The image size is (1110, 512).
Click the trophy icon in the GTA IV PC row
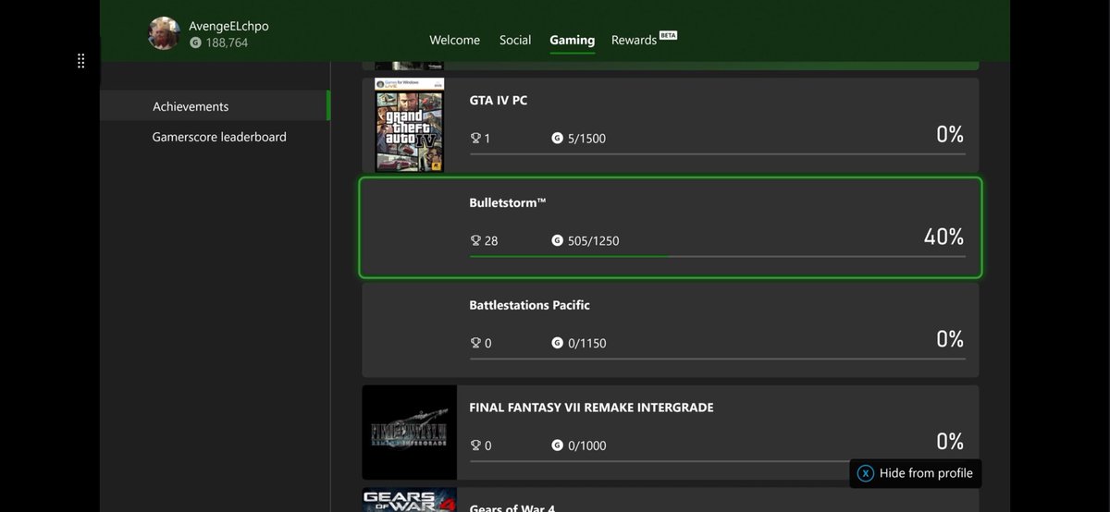point(475,139)
